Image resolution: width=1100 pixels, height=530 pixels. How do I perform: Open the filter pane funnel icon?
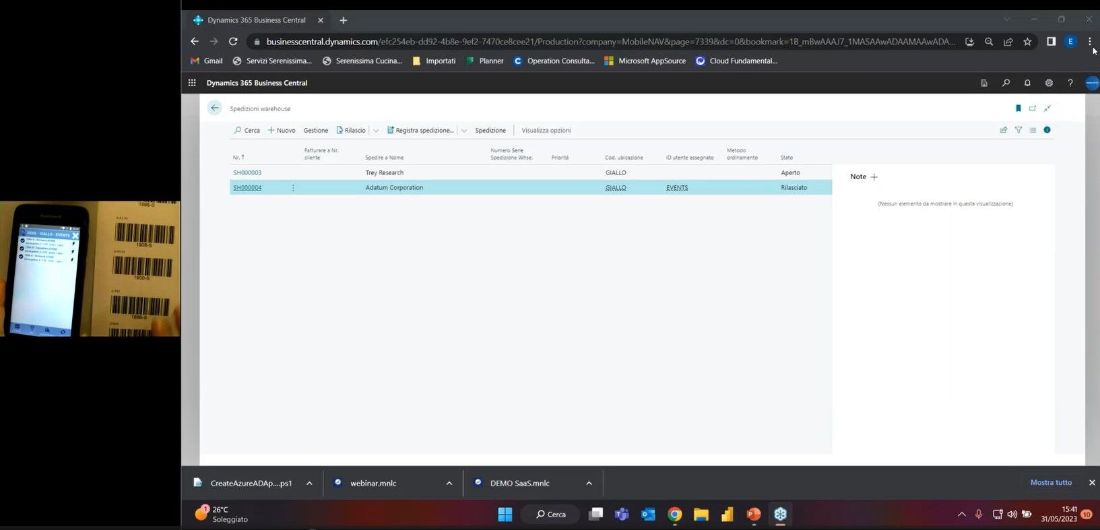(1018, 130)
